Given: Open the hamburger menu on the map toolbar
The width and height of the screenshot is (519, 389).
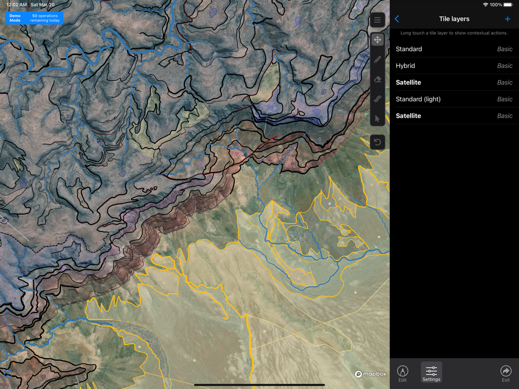Looking at the screenshot, I should (x=377, y=20).
